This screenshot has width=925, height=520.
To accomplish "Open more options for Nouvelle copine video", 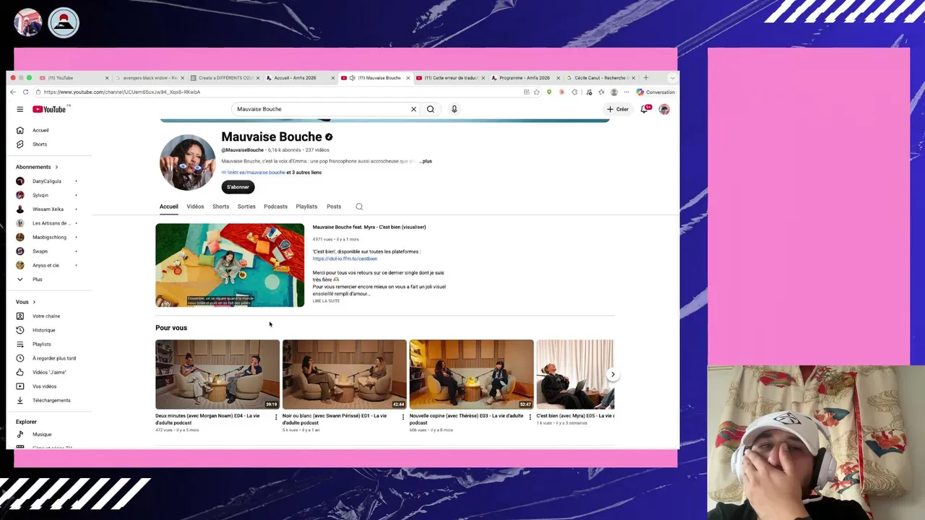I will (x=530, y=417).
